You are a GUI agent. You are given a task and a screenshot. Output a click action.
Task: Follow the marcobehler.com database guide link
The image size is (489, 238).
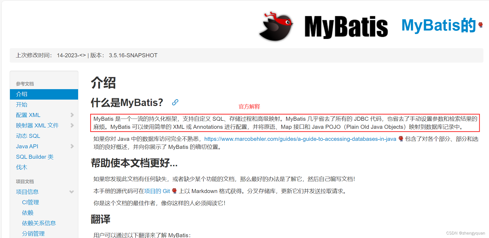pyautogui.click(x=300, y=139)
